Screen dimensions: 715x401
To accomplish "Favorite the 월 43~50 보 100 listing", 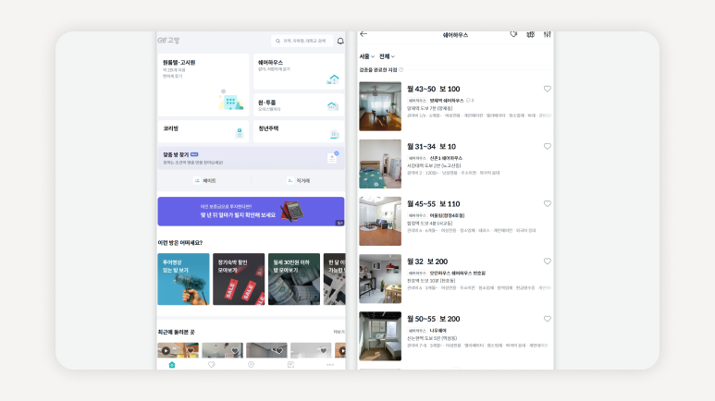I will [x=548, y=89].
